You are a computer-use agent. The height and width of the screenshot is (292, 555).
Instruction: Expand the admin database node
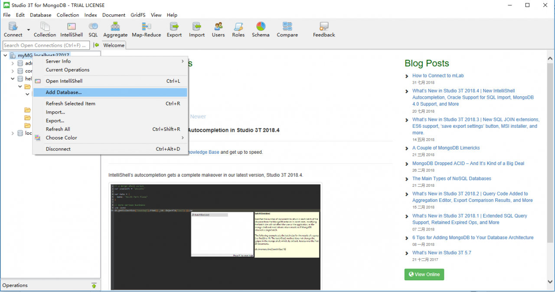tap(12, 63)
